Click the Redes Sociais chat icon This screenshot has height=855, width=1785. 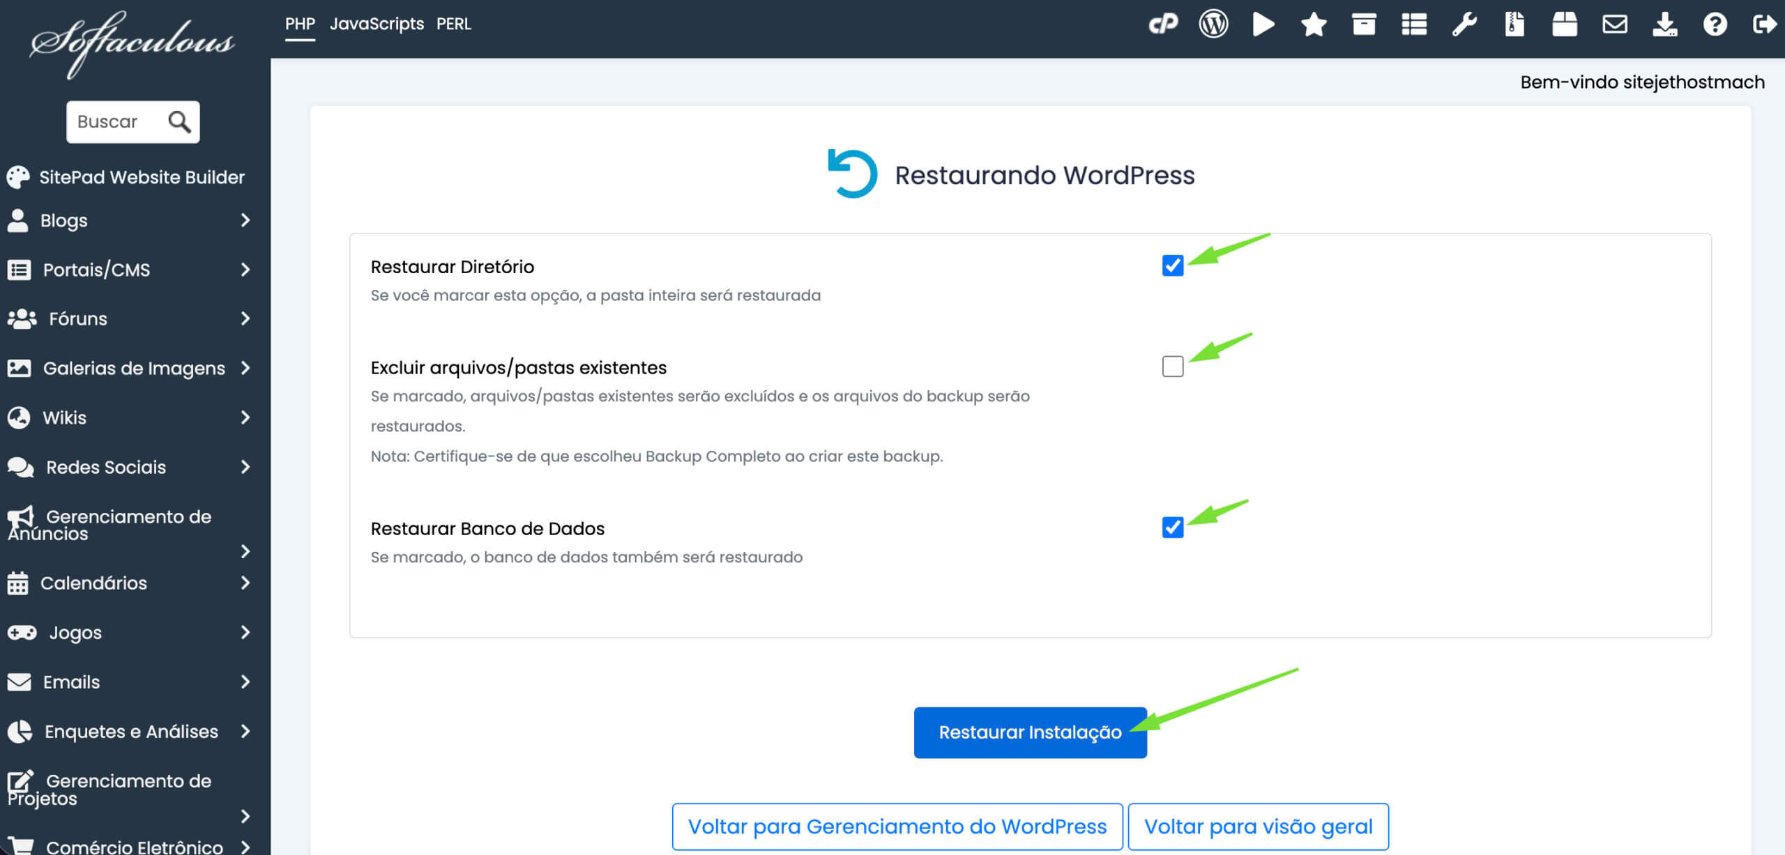pyautogui.click(x=20, y=467)
